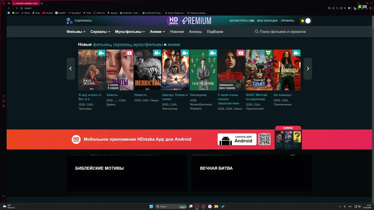Open the Stake bookmark

36,13
